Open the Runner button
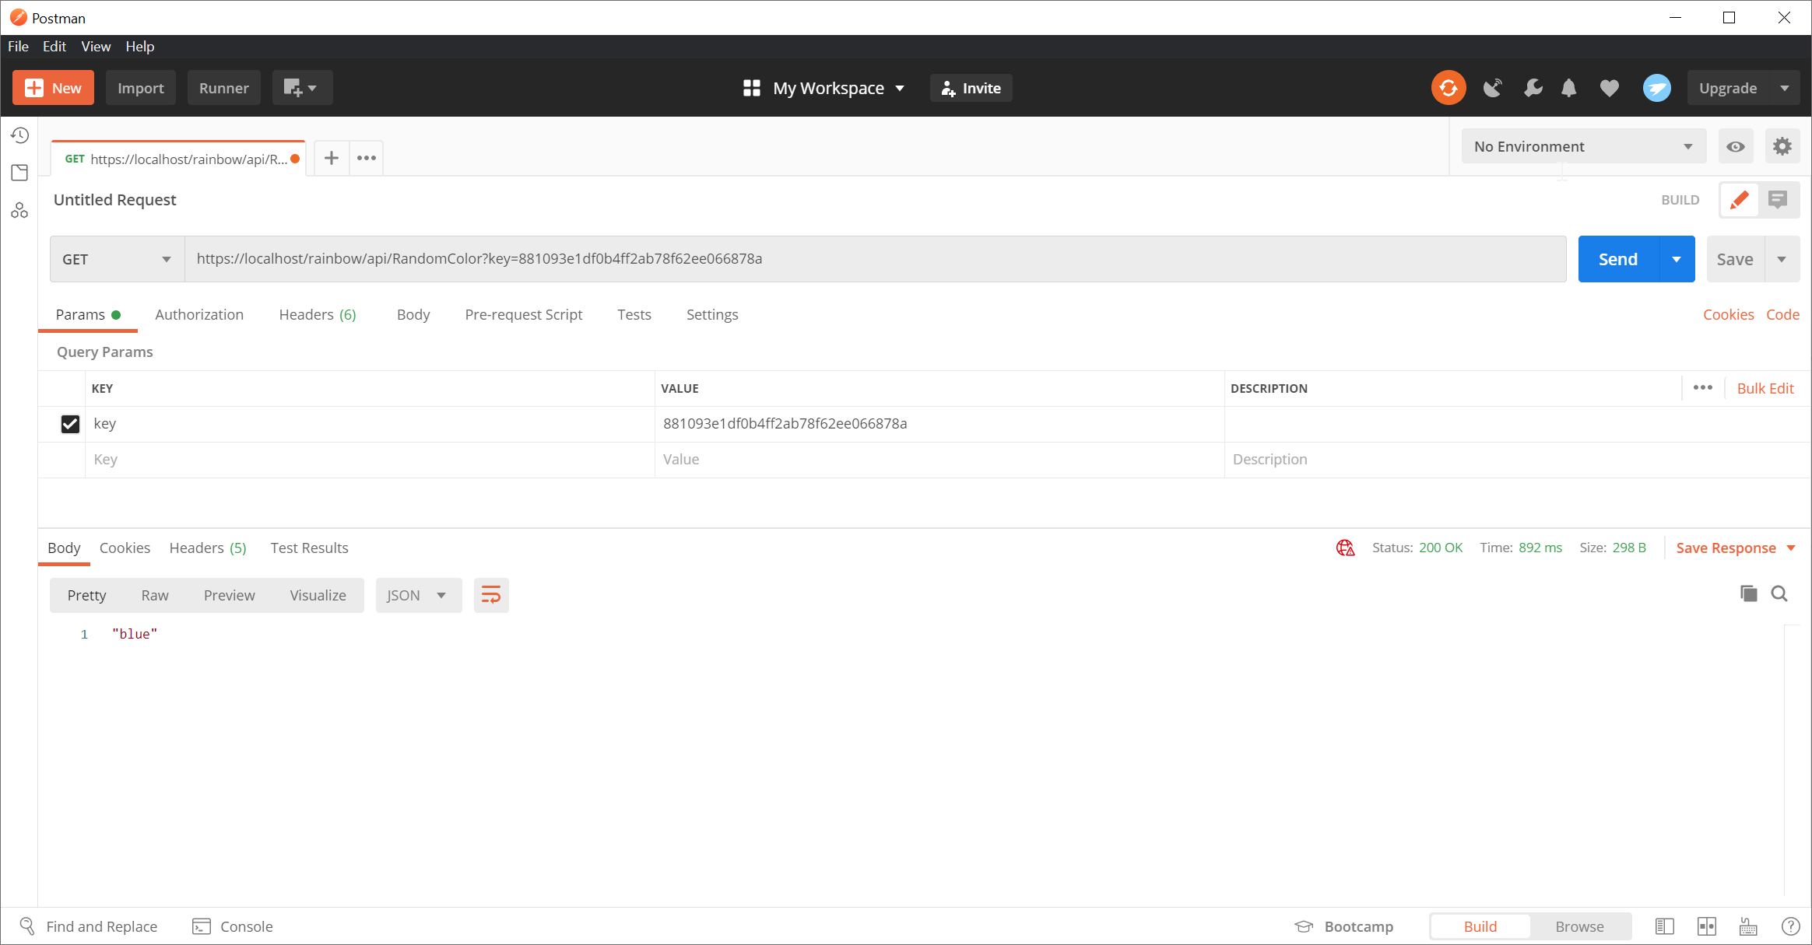This screenshot has width=1812, height=945. tap(223, 88)
